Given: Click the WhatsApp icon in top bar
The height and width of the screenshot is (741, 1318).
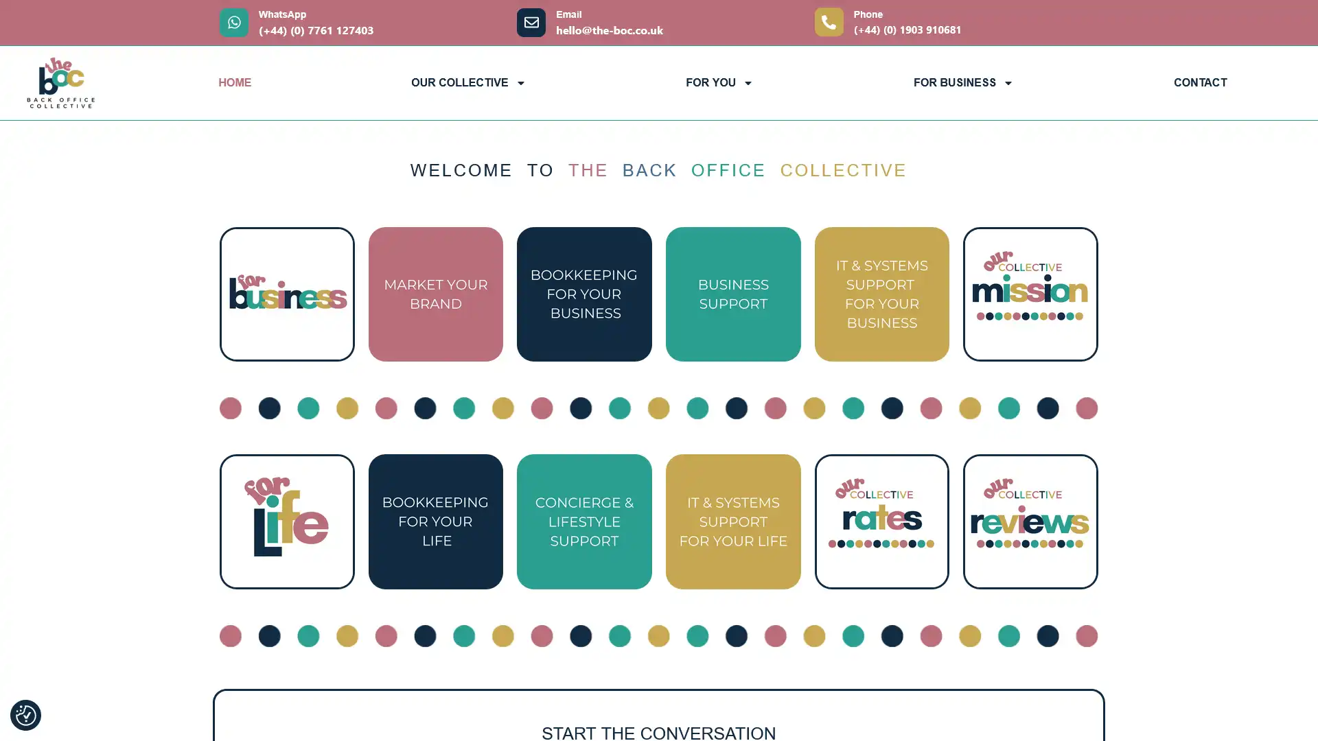Looking at the screenshot, I should [x=233, y=23].
